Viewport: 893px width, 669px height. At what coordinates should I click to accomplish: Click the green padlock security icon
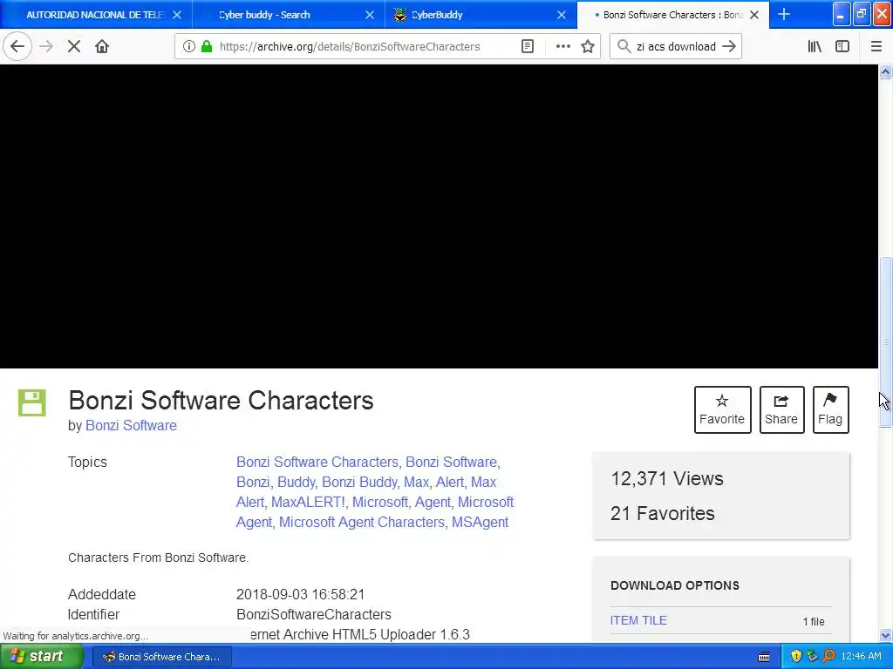click(207, 46)
